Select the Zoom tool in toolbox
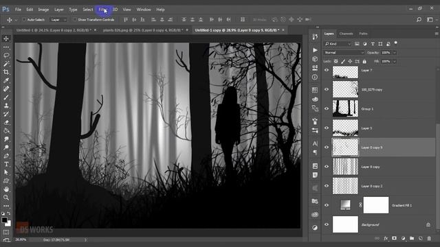The image size is (440, 247). 6,198
